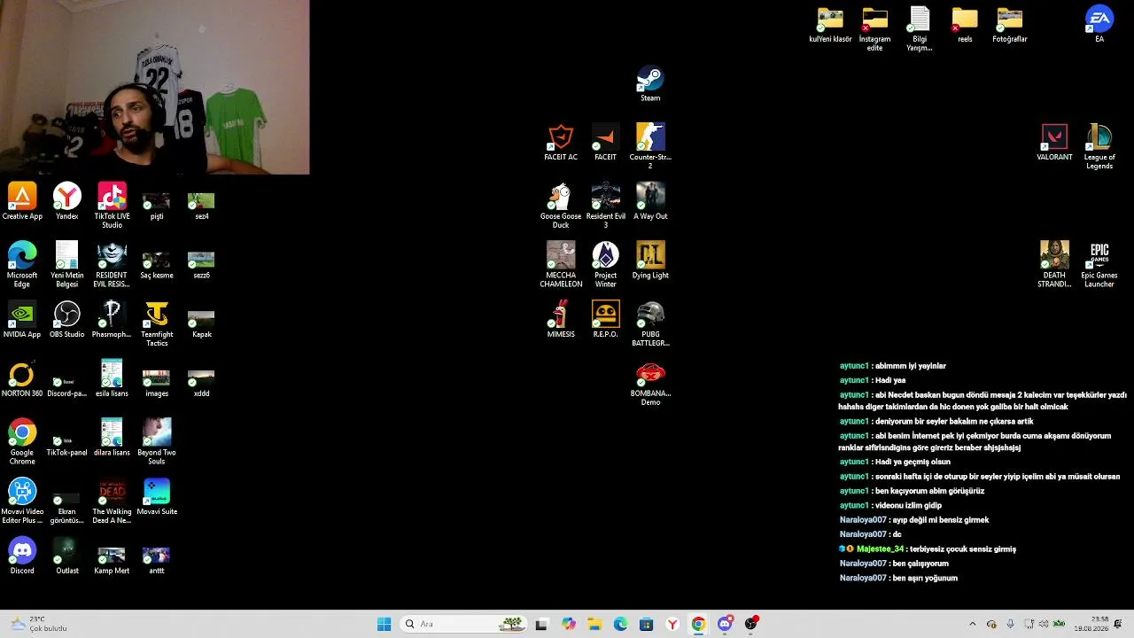Viewport: 1134px width, 638px height.
Task: Select the Fotoğraflar folder
Action: tap(1009, 25)
